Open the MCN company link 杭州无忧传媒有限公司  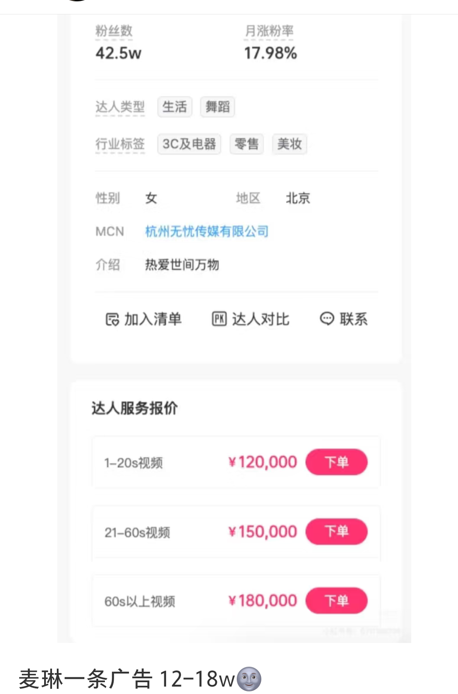(207, 231)
